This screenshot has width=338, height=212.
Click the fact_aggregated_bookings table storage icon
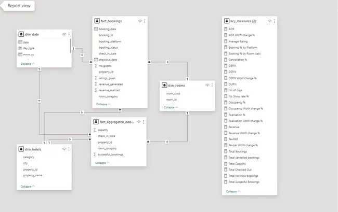[96, 122]
